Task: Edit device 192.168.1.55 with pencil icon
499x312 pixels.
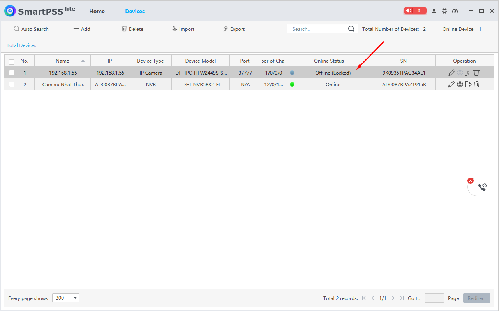Action: pos(451,73)
